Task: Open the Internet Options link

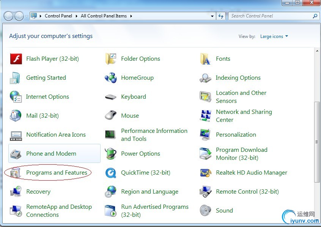Action: click(x=47, y=97)
